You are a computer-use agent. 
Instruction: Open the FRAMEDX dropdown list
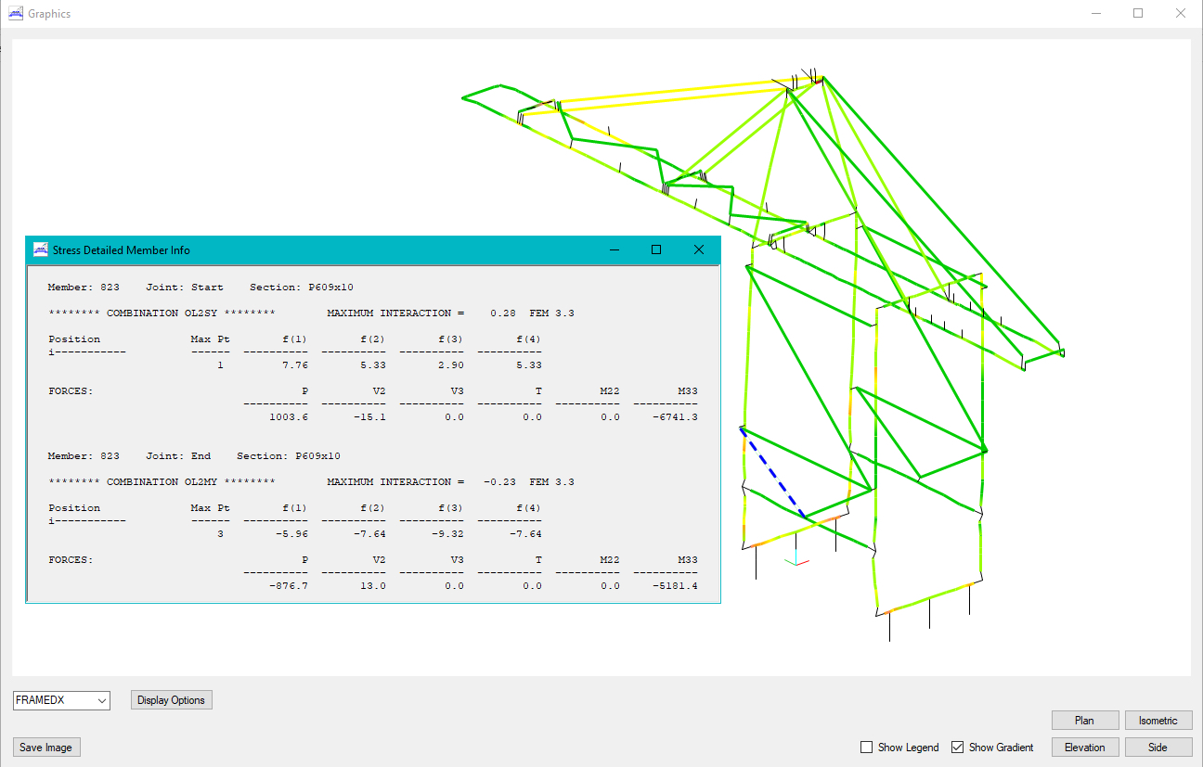61,700
